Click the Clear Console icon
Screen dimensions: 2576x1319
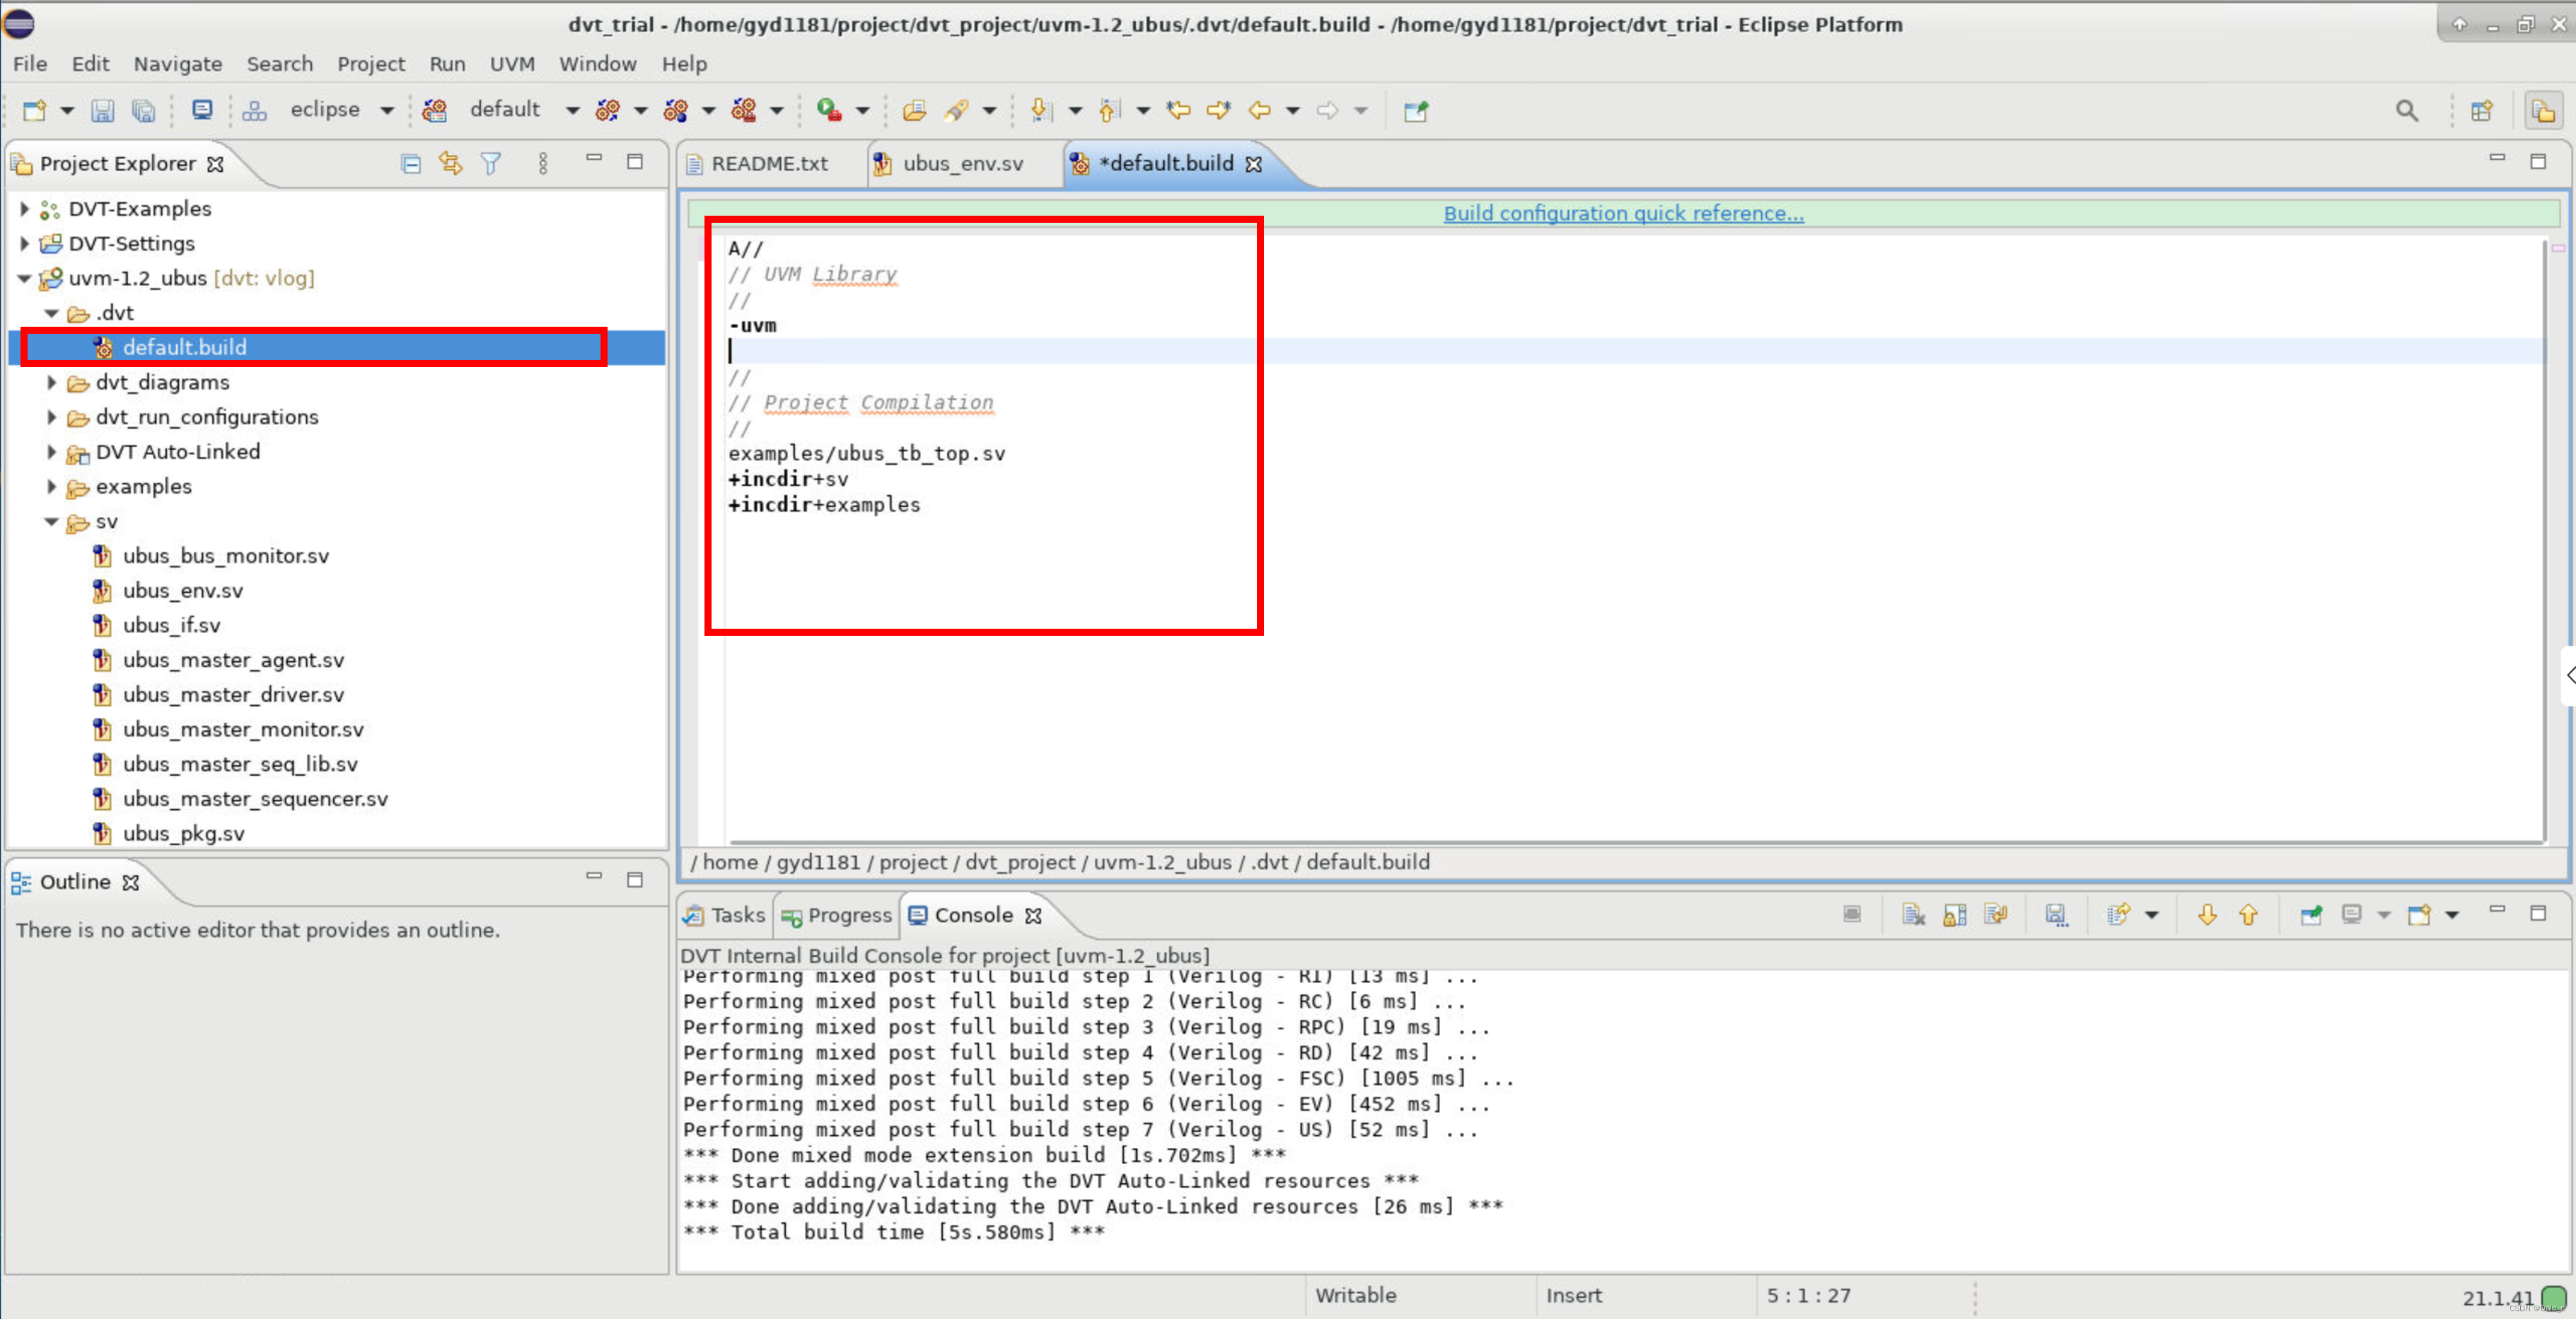(x=1913, y=915)
